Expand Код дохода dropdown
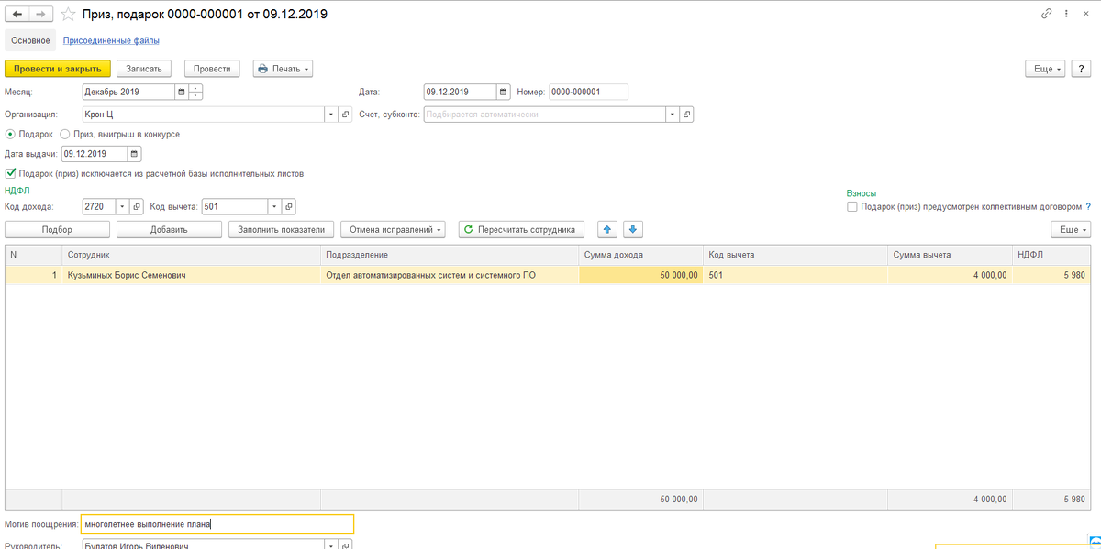This screenshot has height=549, width=1101. (x=123, y=206)
